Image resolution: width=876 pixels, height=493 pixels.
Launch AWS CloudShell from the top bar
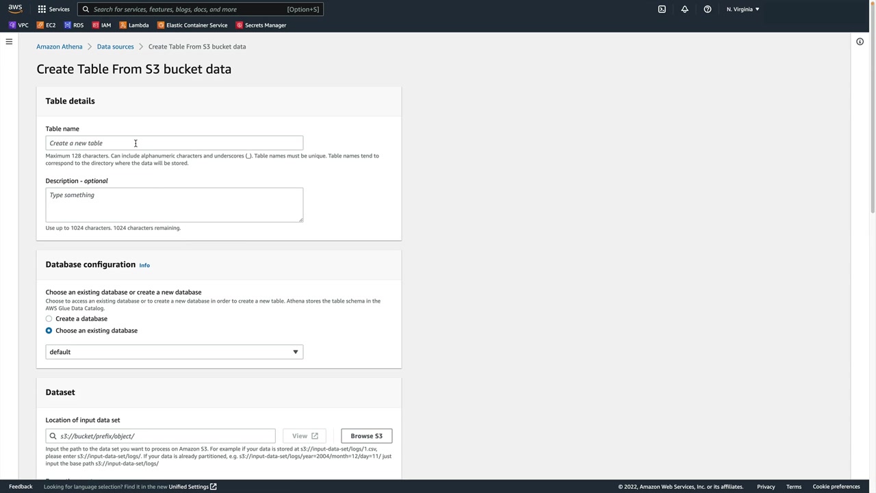[662, 9]
